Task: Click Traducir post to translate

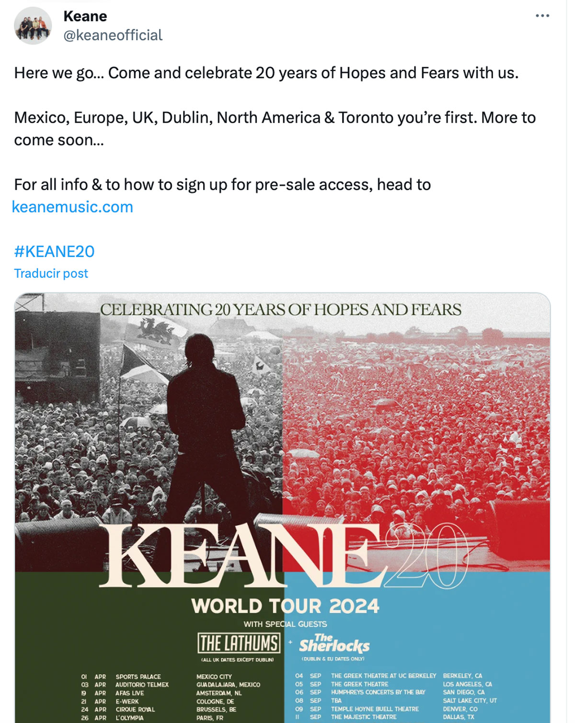Action: (x=51, y=273)
